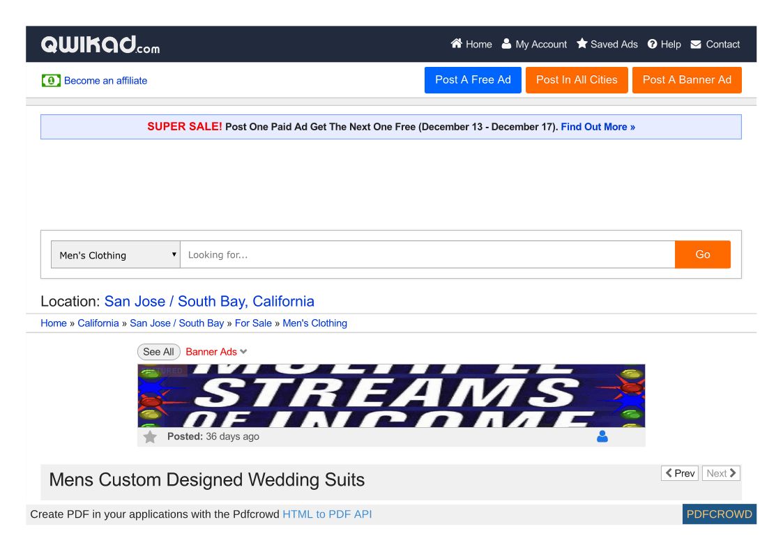
Task: Open the Multiple Streams of Income banner
Action: (x=390, y=395)
